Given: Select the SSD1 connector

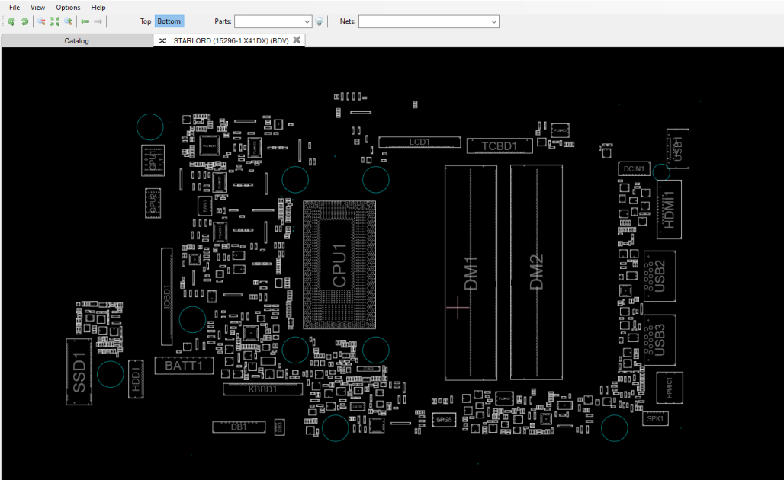Looking at the screenshot, I should [x=79, y=372].
